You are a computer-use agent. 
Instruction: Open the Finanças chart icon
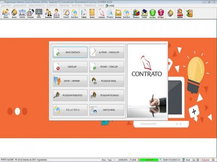(136, 13)
